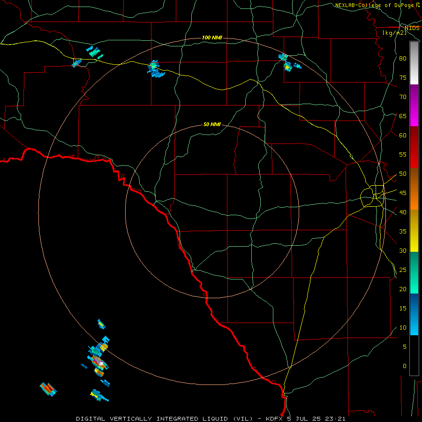Select the 75 value on the scale
The width and height of the screenshot is (422, 422).
click(x=403, y=77)
